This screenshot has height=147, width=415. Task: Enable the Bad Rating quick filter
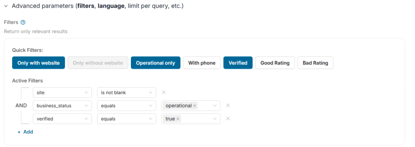tap(315, 63)
